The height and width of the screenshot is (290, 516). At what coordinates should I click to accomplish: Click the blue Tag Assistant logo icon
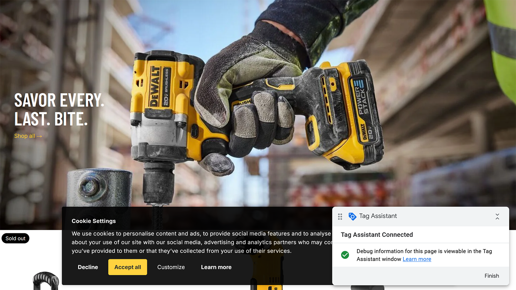coord(352,216)
